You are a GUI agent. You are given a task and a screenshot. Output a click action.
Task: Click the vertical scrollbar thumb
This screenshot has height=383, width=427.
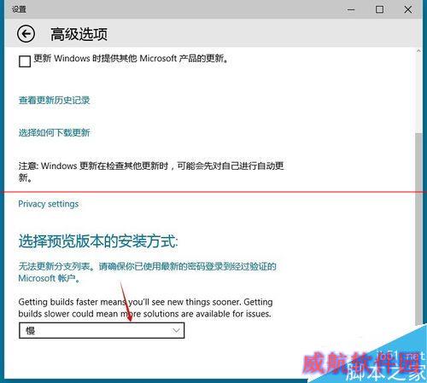[418, 229]
